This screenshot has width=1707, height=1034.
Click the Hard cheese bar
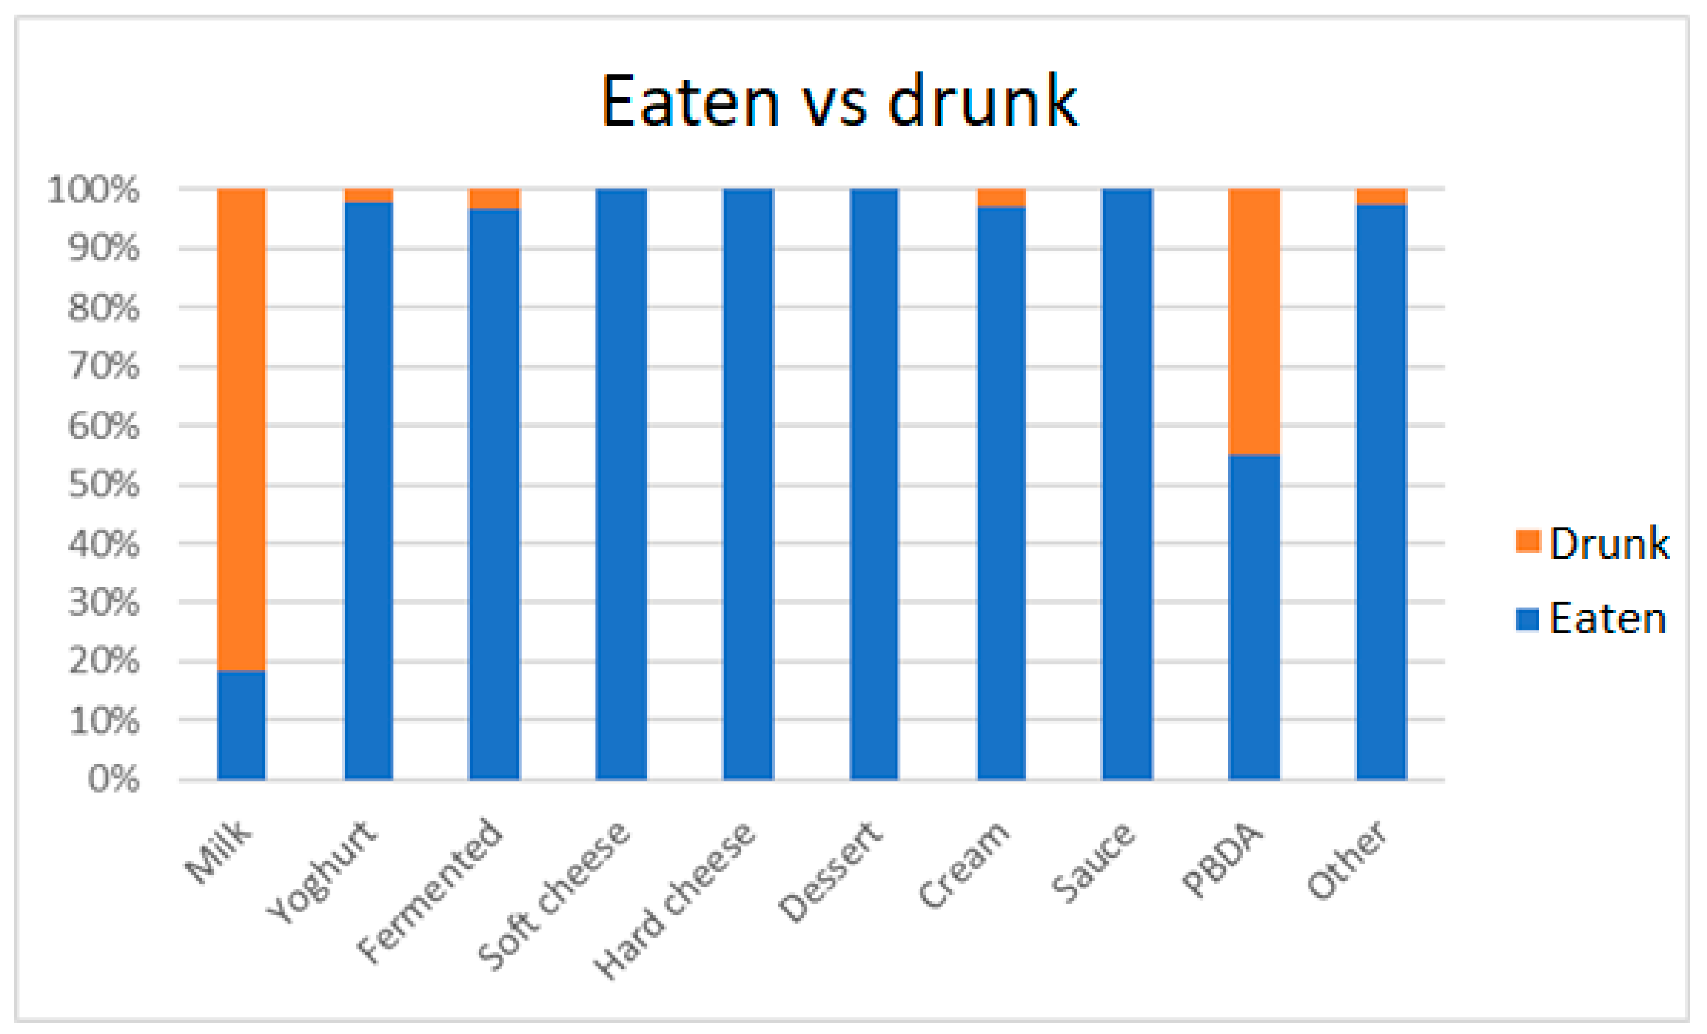click(x=748, y=484)
